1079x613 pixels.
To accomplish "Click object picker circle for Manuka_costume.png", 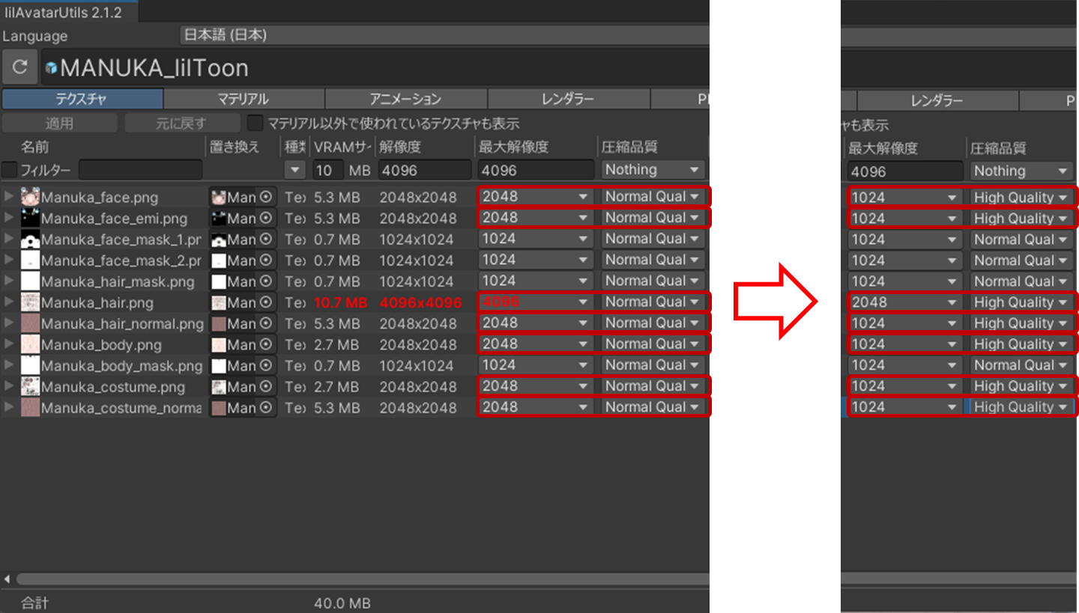I will [x=266, y=387].
